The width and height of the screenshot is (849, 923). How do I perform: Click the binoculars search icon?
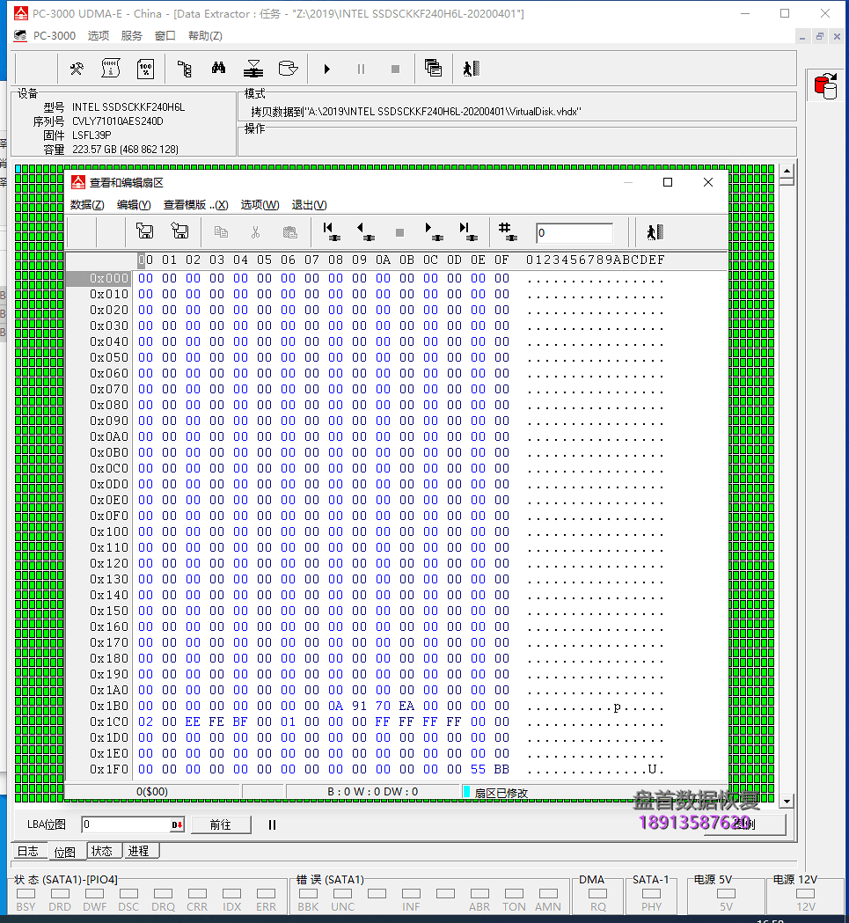pyautogui.click(x=218, y=69)
